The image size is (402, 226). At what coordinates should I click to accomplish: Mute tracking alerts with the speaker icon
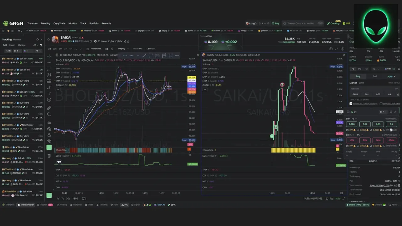(x=38, y=40)
